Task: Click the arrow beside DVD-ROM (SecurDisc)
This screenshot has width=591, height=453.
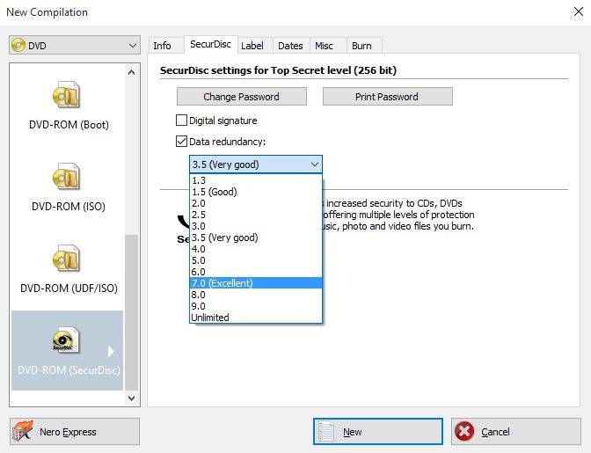Action: (111, 351)
